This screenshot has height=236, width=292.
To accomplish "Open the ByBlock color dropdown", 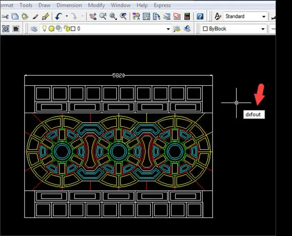I will point(263,28).
